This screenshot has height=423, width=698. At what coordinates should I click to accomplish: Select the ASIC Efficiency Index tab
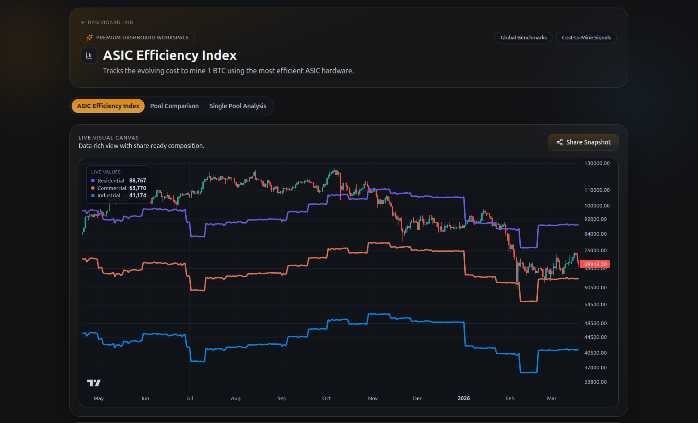[107, 106]
